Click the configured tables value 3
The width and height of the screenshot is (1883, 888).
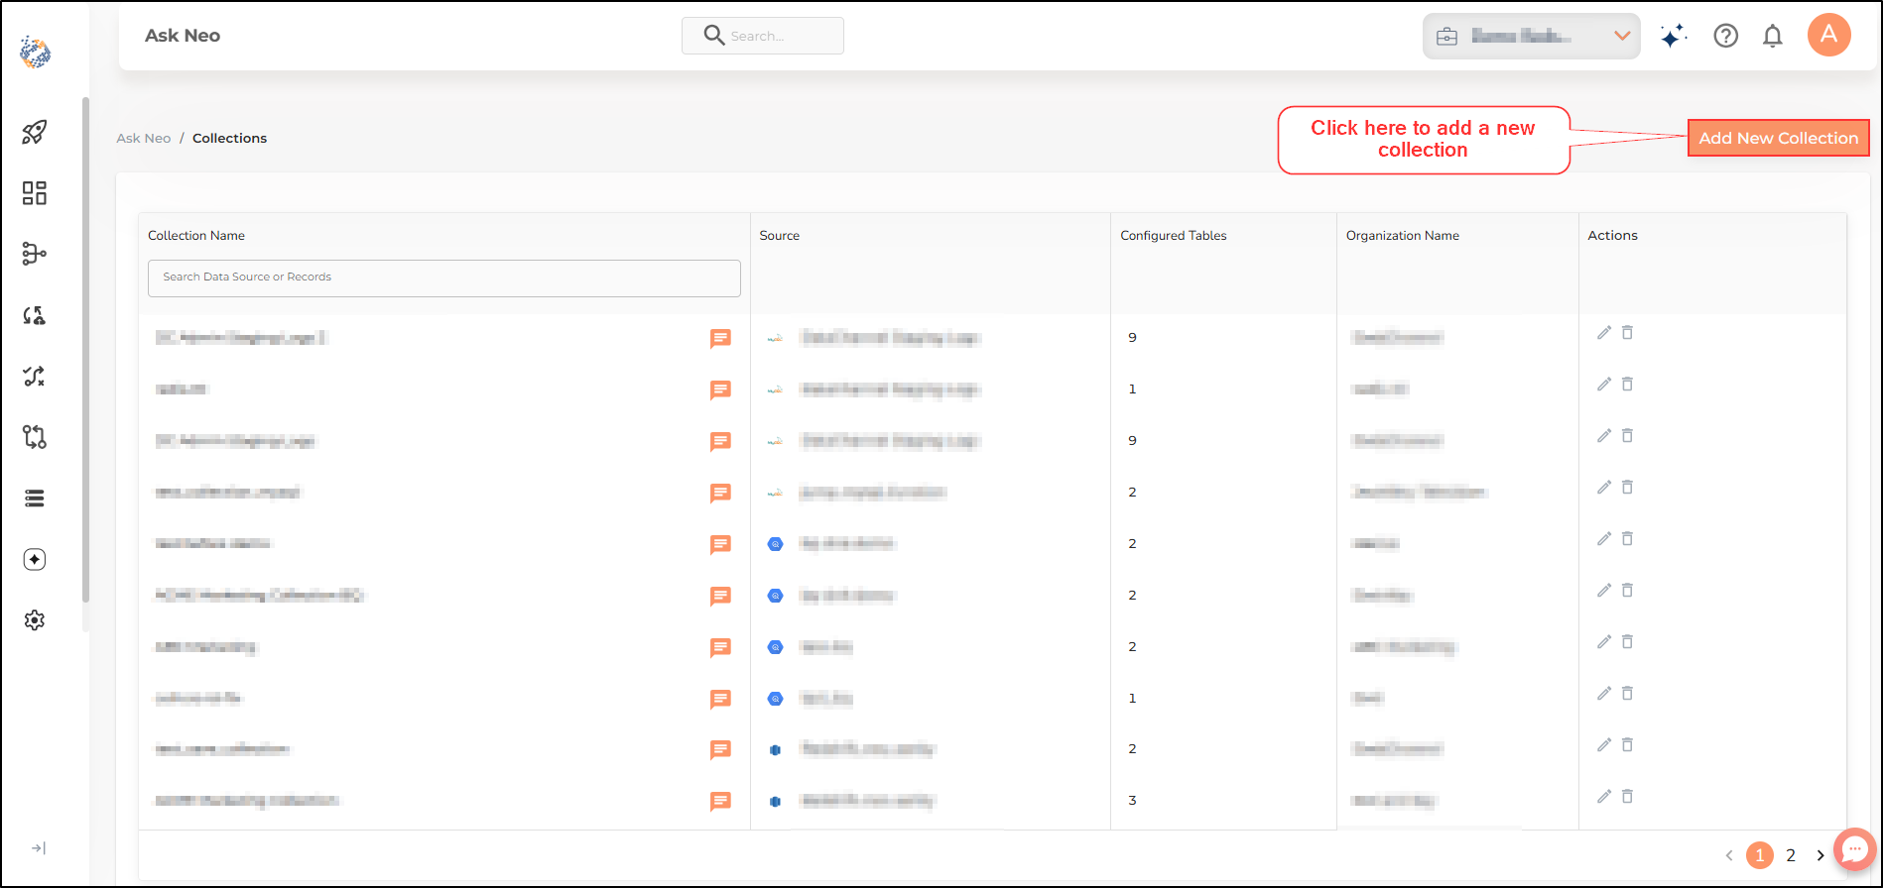(1132, 801)
